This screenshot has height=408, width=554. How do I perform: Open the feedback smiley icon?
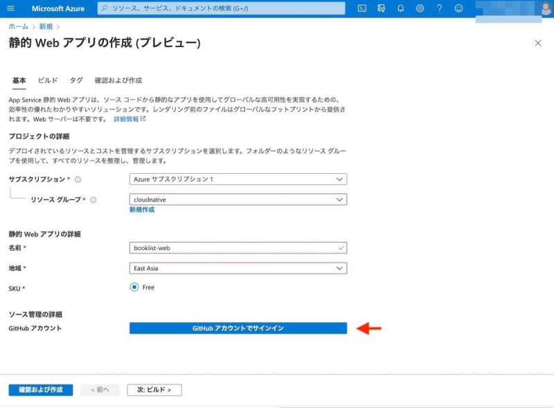(x=458, y=8)
